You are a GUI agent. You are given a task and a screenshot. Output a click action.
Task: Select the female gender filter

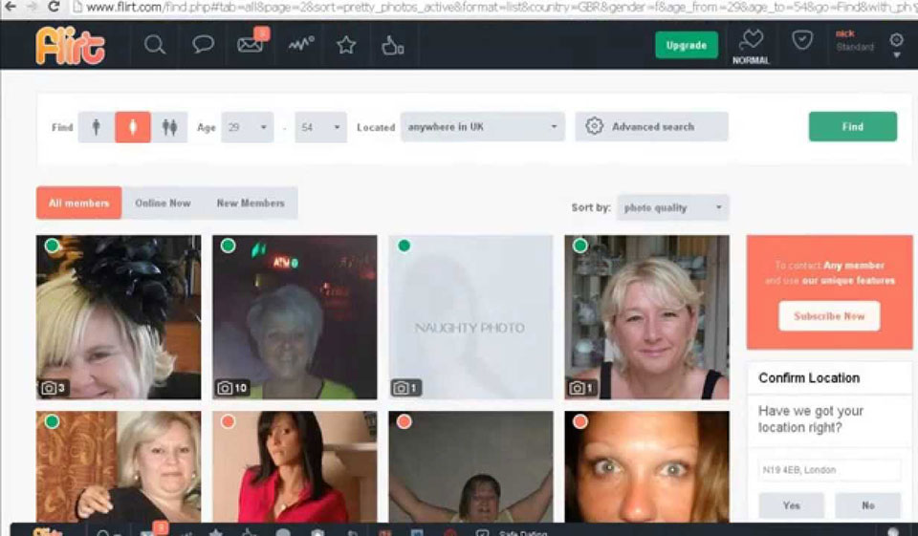coord(133,127)
